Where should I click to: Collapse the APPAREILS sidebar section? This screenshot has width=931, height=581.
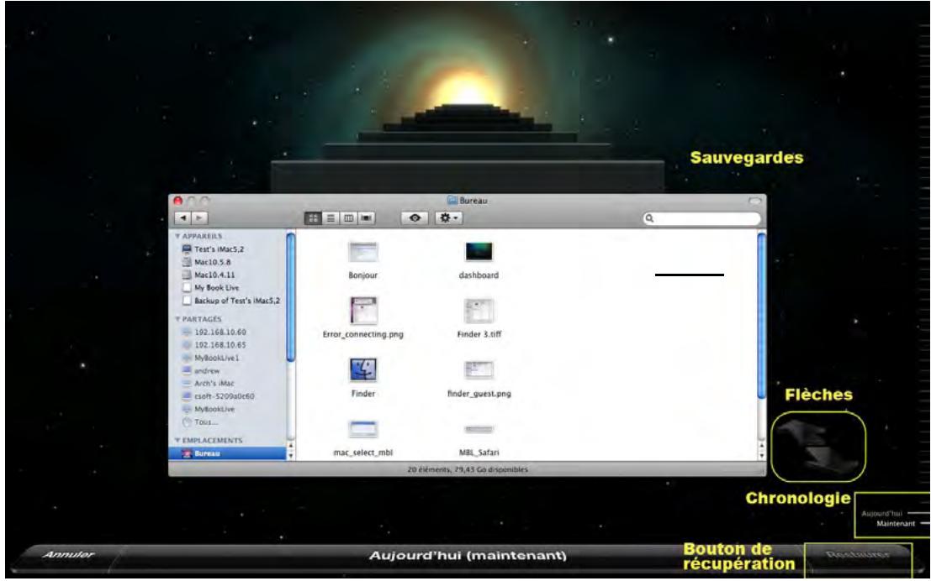tap(177, 236)
